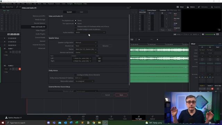Open the Mixer panel three-dot options
The height and width of the screenshot is (125, 222).
click(220, 44)
